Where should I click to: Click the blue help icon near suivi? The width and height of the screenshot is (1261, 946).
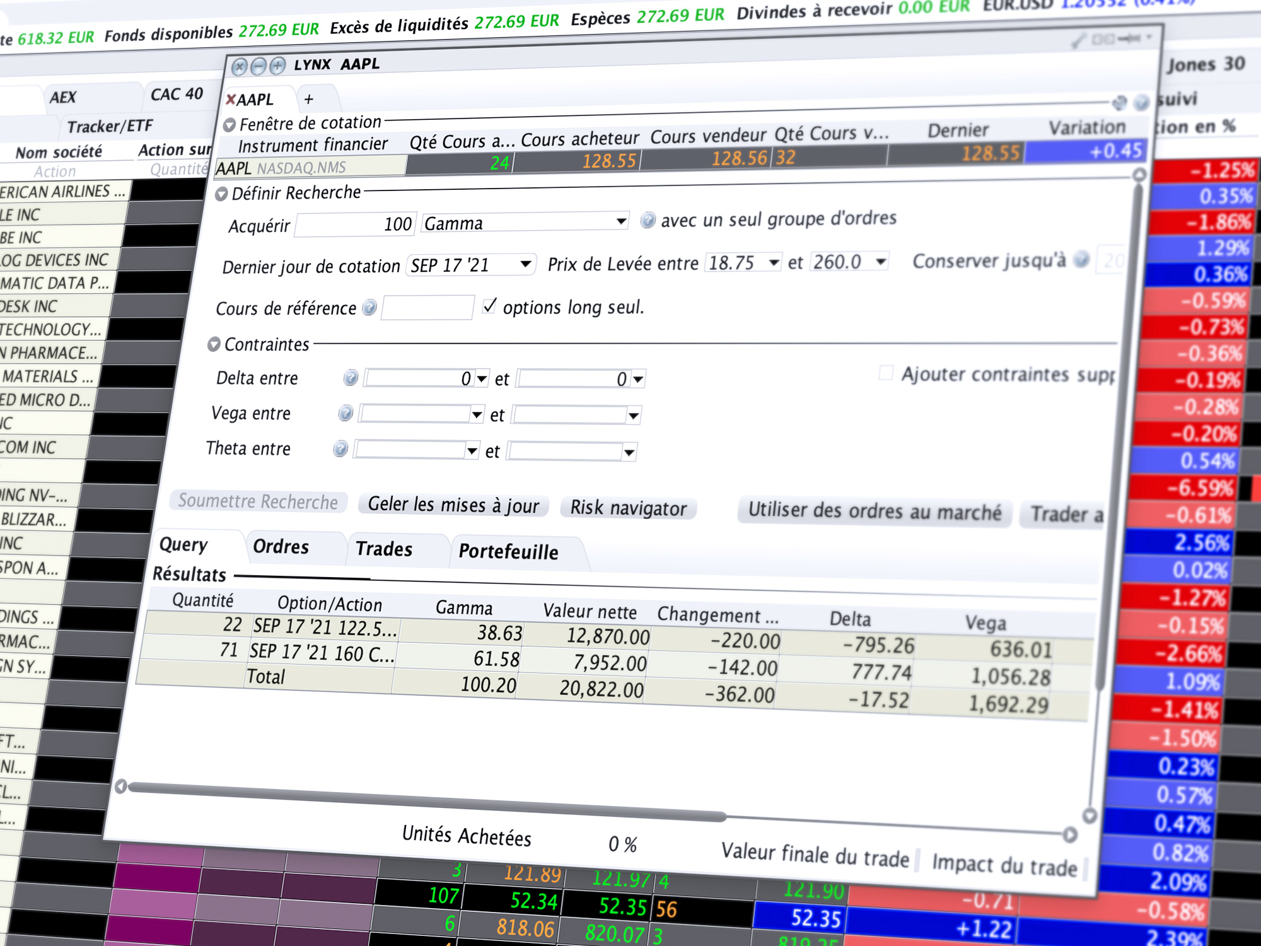click(x=1141, y=102)
